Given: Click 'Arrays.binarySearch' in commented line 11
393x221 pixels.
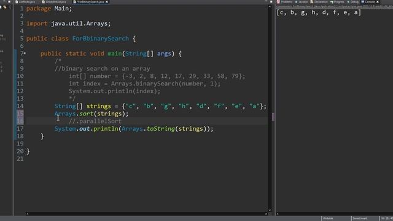Looking at the screenshot, I should point(146,83).
